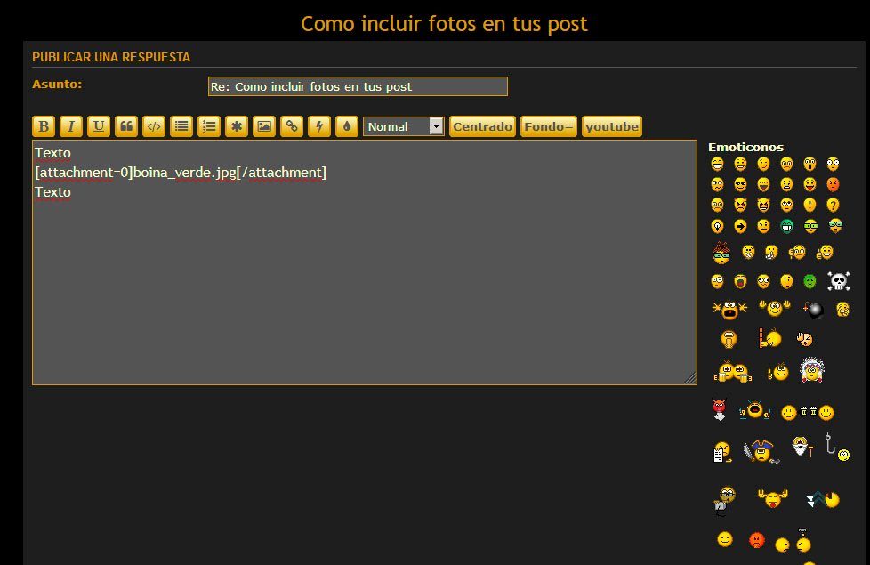Viewport: 870px width, 565px height.
Task: Open the font color droplet picker
Action: 346,126
